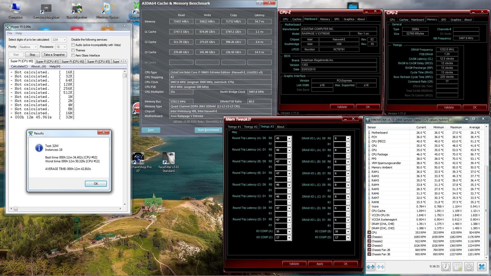The image size is (491, 276).
Task: Open the Processors dropdown showing 16
Action: 61,47
